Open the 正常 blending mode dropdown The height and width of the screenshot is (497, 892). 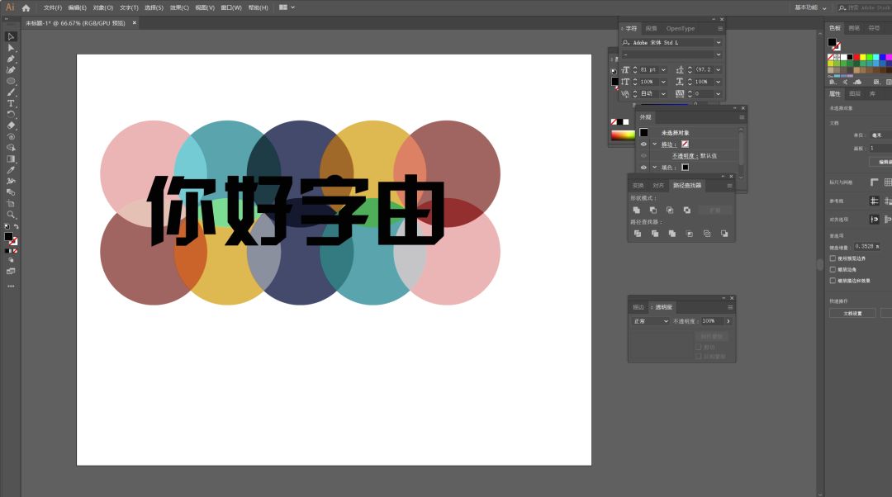click(650, 321)
